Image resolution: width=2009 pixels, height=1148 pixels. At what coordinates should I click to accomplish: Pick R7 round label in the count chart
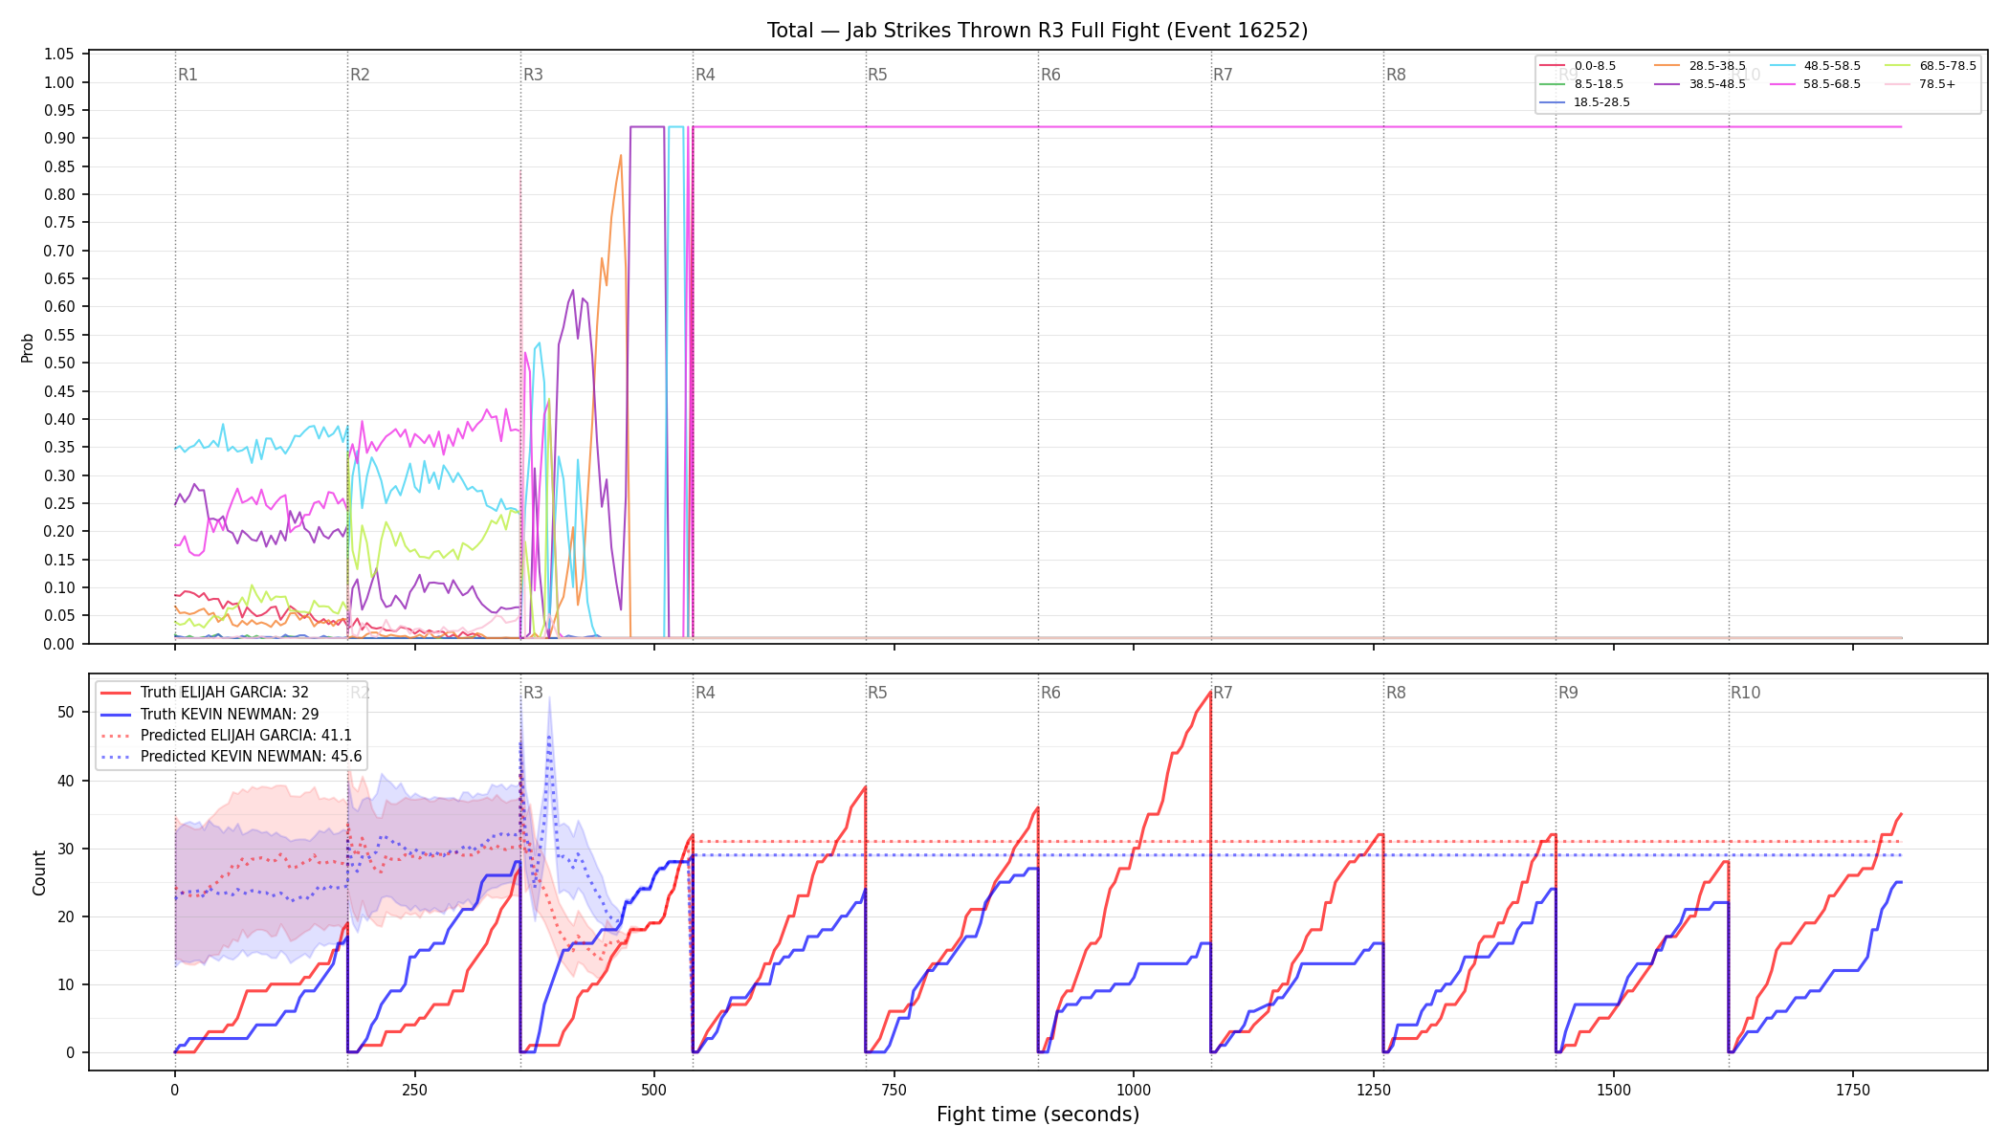(x=1223, y=693)
